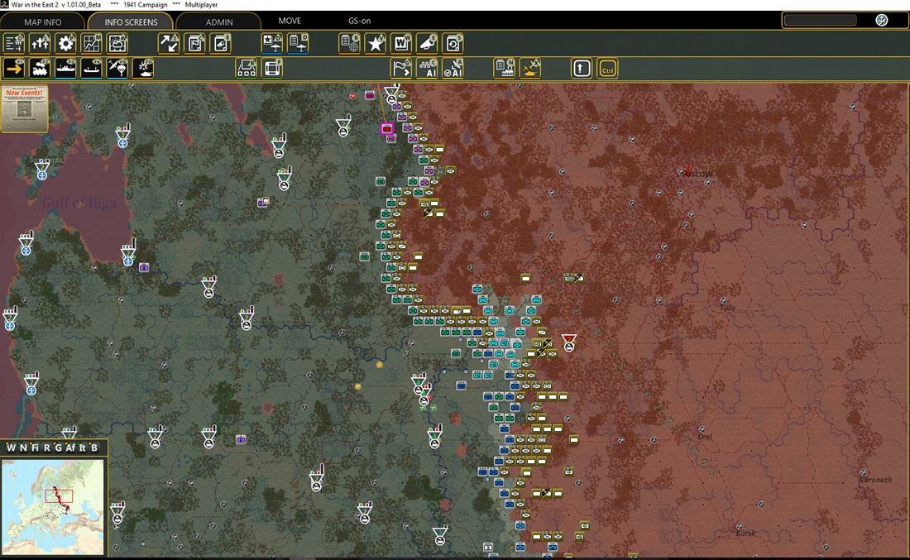Viewport: 910px width, 560px height.
Task: Switch to the INFO SCREENS tab
Action: [x=131, y=22]
